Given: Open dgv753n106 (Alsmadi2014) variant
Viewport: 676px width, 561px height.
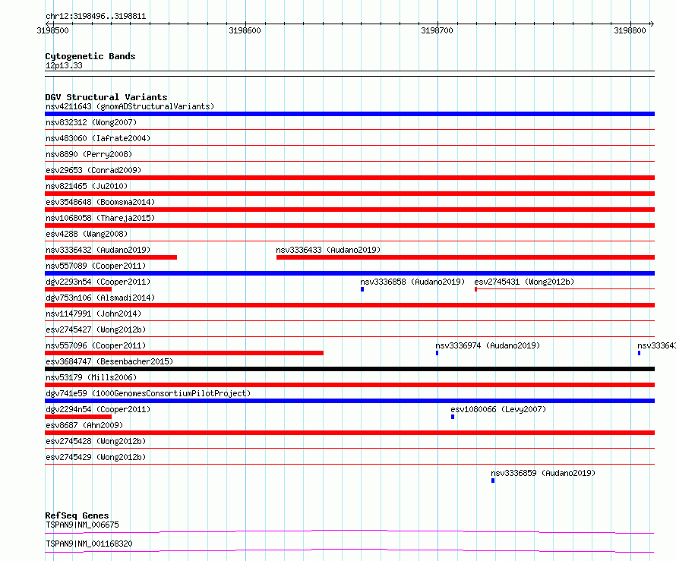Looking at the screenshot, I should coord(100,298).
